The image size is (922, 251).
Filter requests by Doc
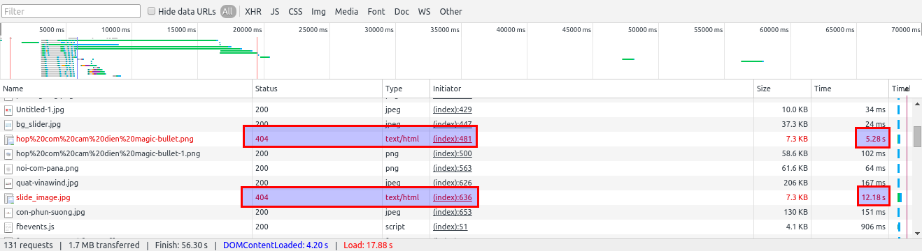(x=402, y=11)
